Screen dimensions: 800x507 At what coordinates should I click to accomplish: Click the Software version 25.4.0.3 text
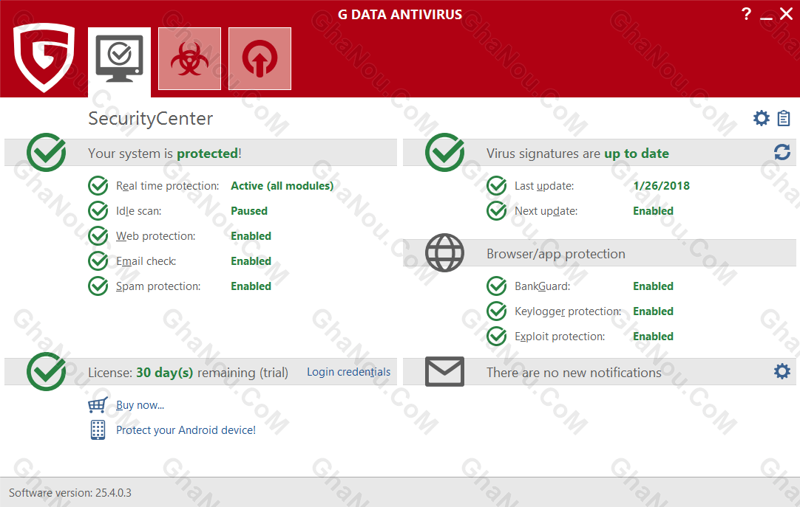tap(70, 493)
